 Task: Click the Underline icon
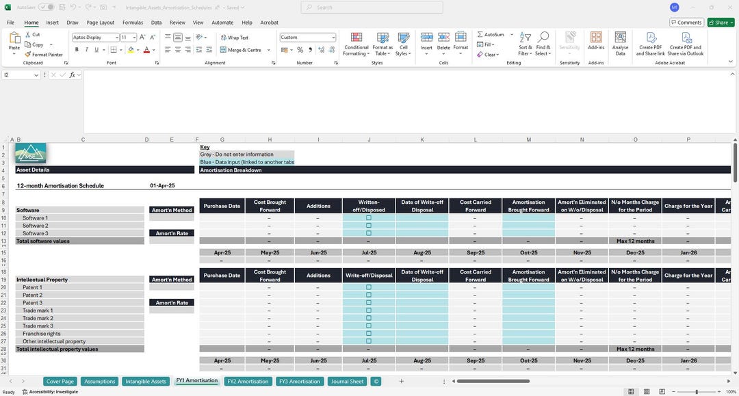pyautogui.click(x=96, y=50)
